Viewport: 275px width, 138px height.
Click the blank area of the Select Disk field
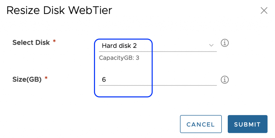(175, 46)
